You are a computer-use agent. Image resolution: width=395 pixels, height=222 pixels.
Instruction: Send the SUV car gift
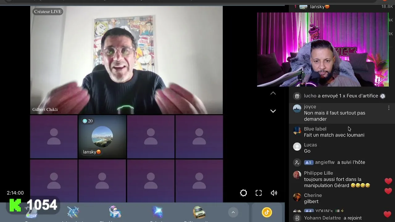tap(199, 212)
